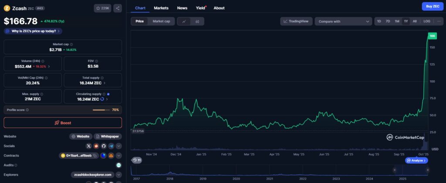Expand Total supply details chevron
The image size is (446, 183).
point(105,83)
